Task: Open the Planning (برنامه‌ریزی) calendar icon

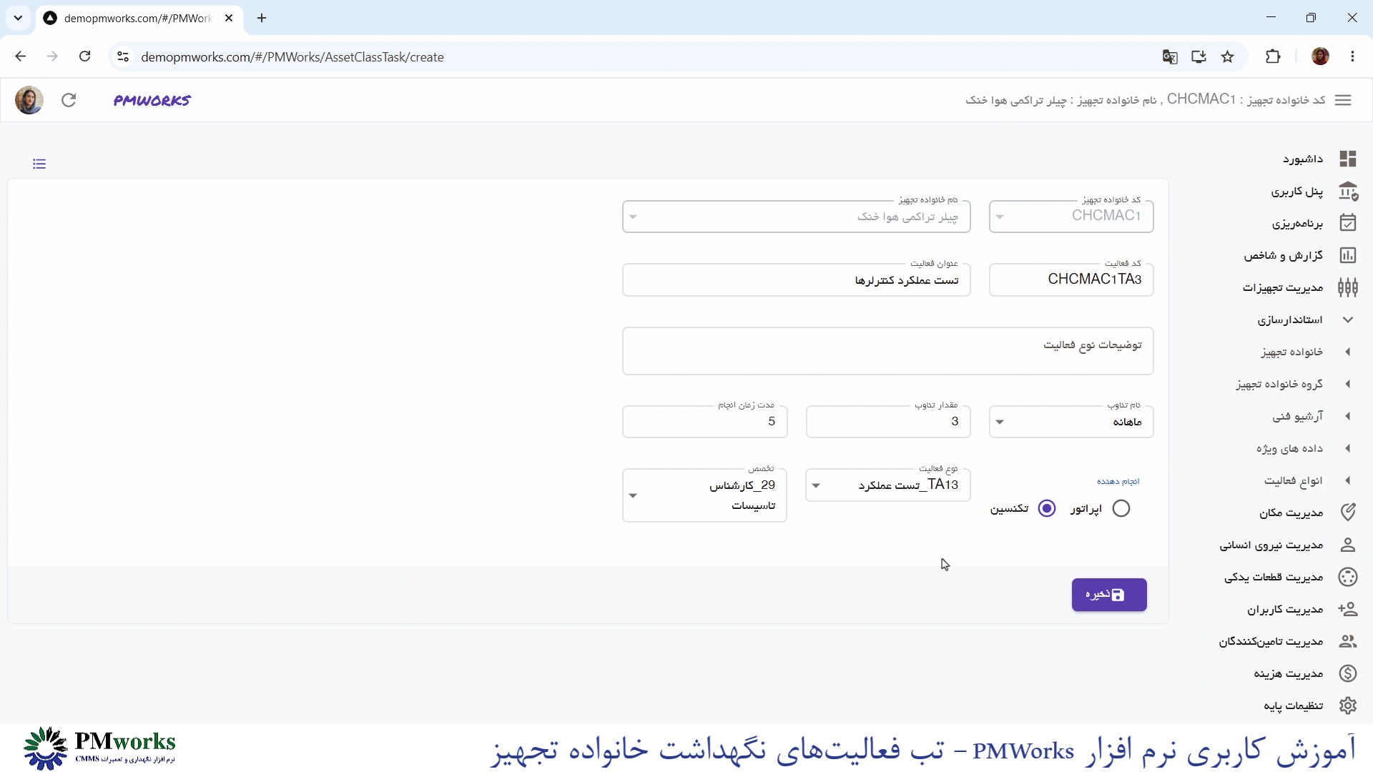Action: click(1348, 223)
